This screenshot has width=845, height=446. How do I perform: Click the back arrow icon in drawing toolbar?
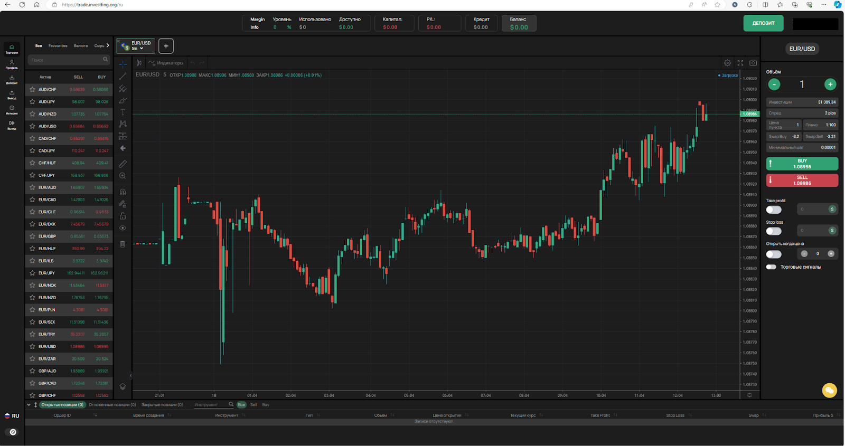pyautogui.click(x=123, y=148)
